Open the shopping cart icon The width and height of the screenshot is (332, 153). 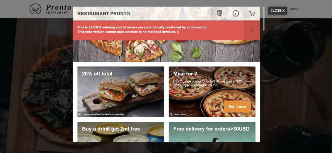point(252,14)
